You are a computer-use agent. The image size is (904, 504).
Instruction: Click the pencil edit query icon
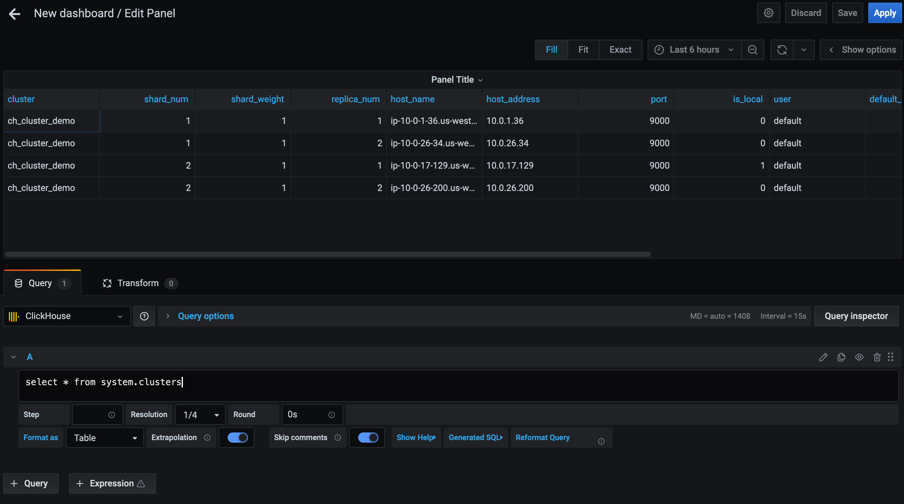coord(823,357)
